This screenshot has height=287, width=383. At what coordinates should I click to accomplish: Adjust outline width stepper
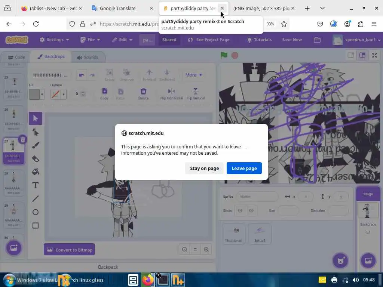(x=83, y=94)
